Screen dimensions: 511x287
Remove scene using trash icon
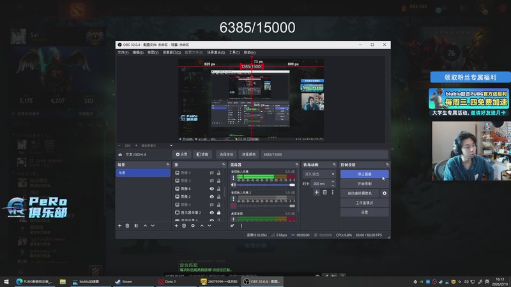(x=127, y=226)
